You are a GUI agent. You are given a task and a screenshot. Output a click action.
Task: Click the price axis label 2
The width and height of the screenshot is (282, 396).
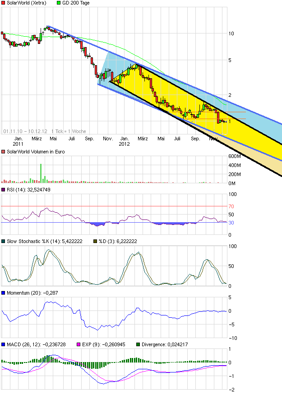[230, 95]
